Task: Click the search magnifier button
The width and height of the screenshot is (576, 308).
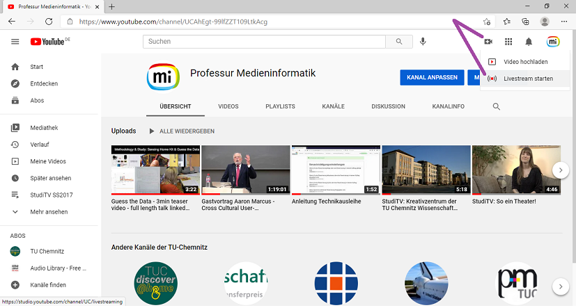Action: click(x=399, y=42)
